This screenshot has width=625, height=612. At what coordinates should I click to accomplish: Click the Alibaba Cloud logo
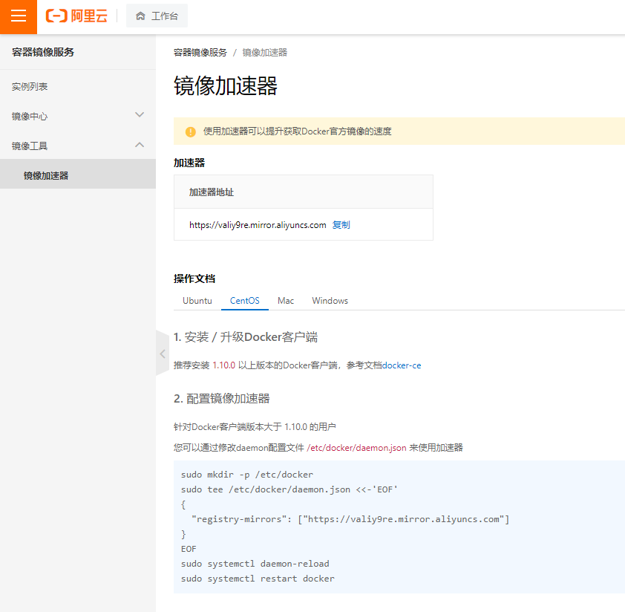click(77, 16)
